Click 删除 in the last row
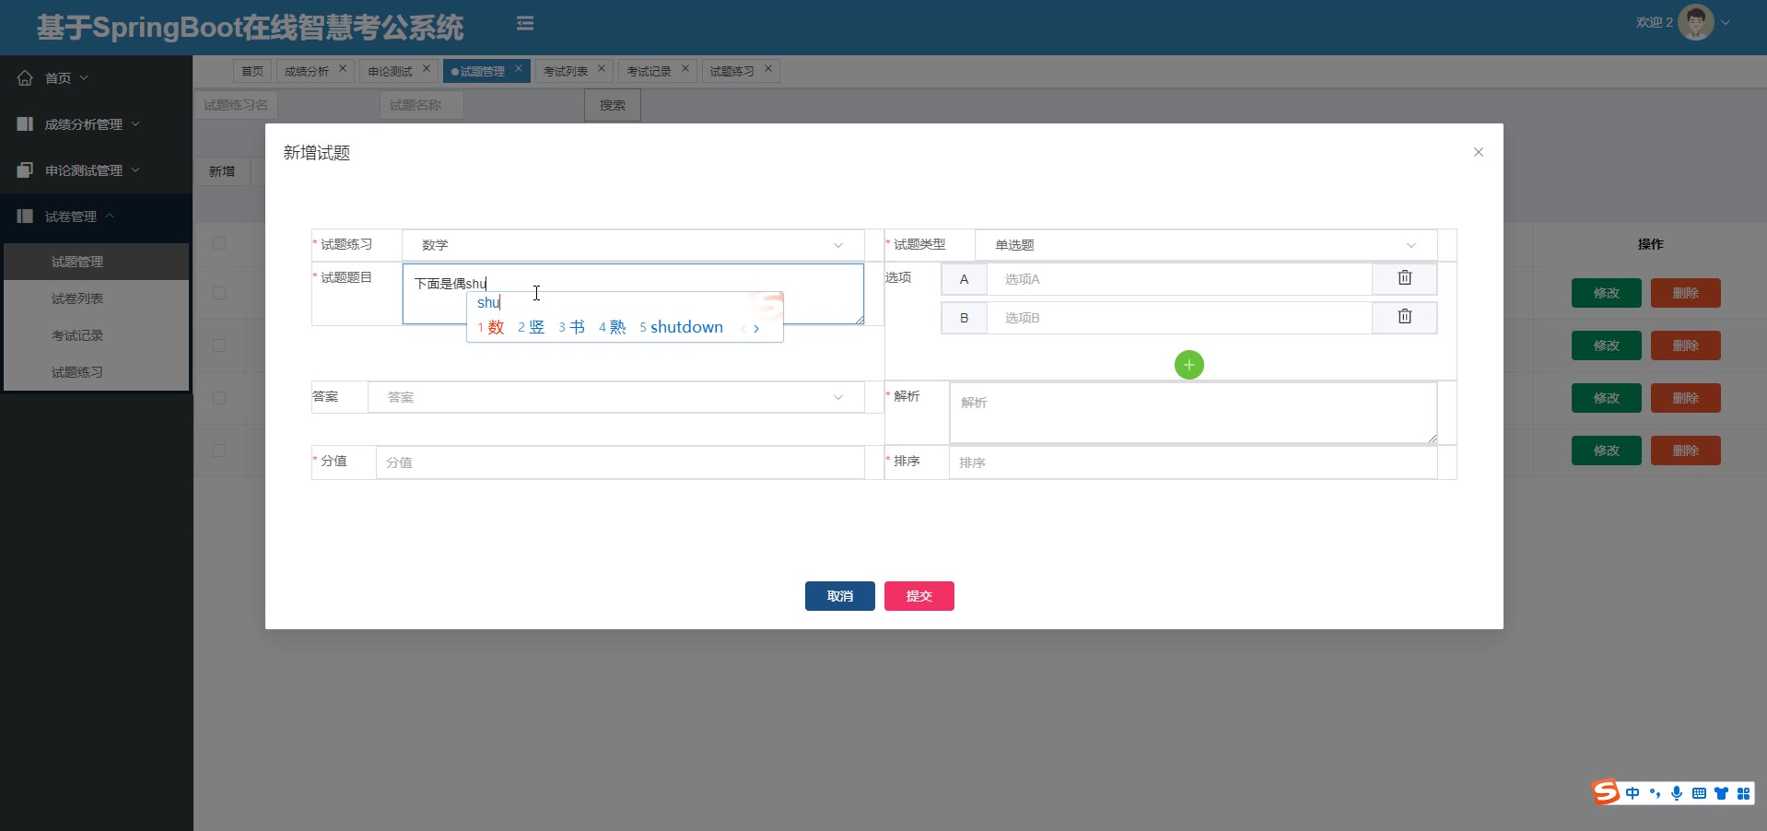Viewport: 1767px width, 831px height. point(1686,451)
